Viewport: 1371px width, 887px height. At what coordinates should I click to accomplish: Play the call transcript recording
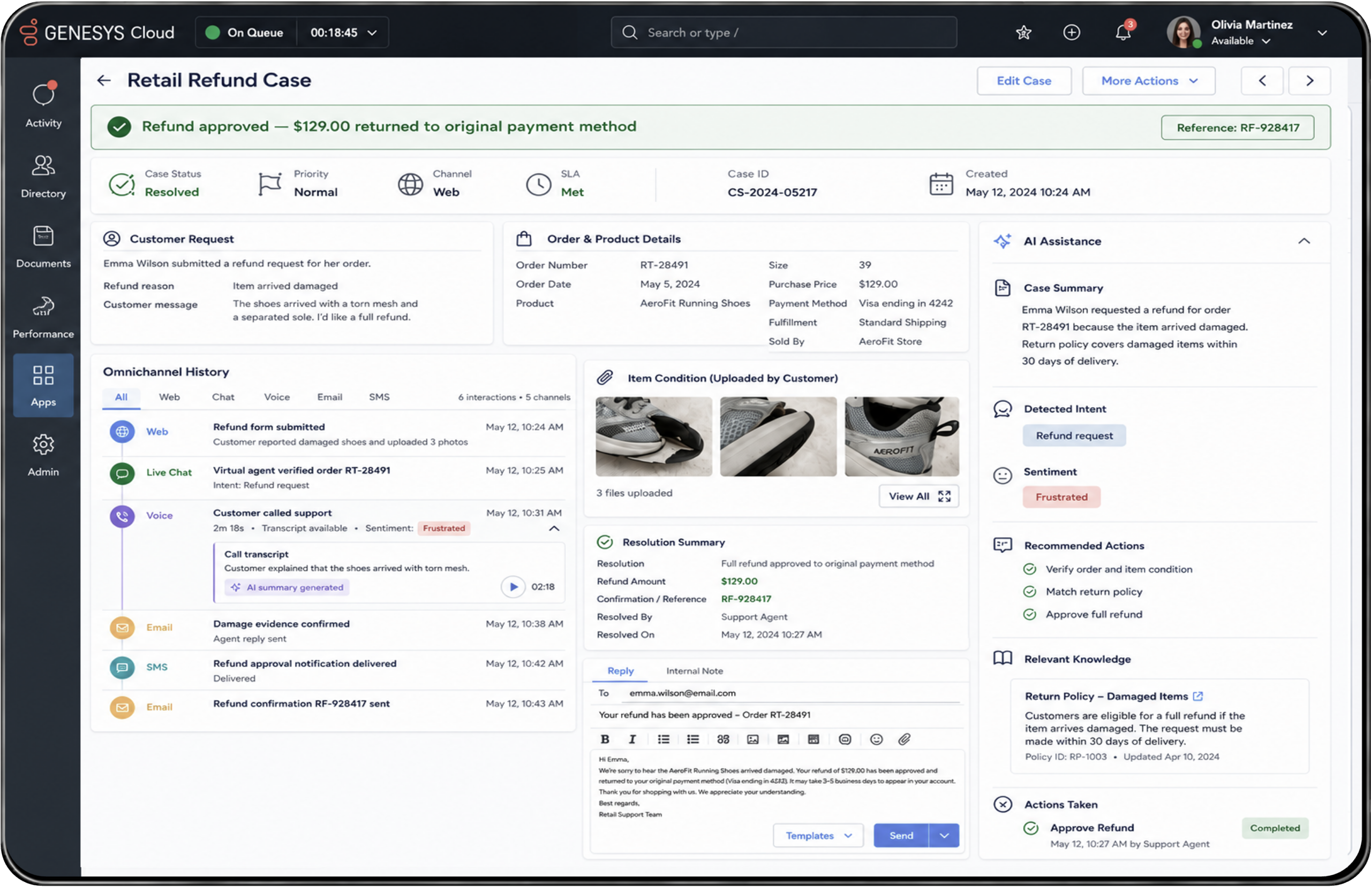click(513, 586)
